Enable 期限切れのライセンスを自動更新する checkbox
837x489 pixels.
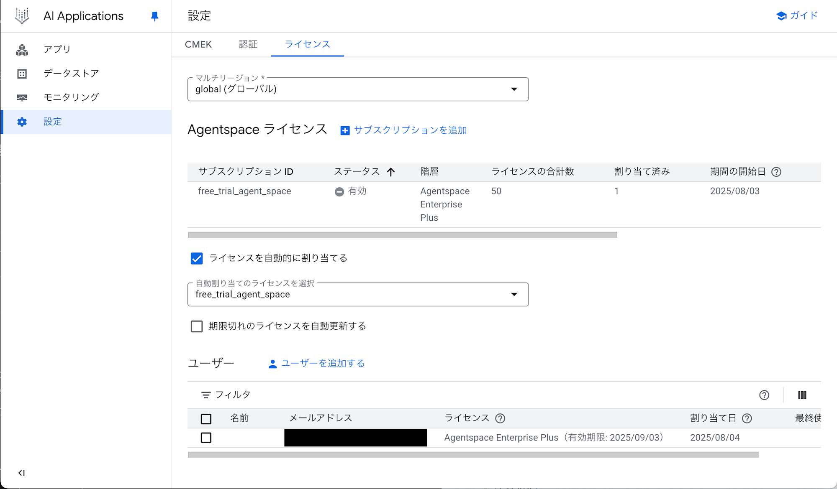coord(197,326)
